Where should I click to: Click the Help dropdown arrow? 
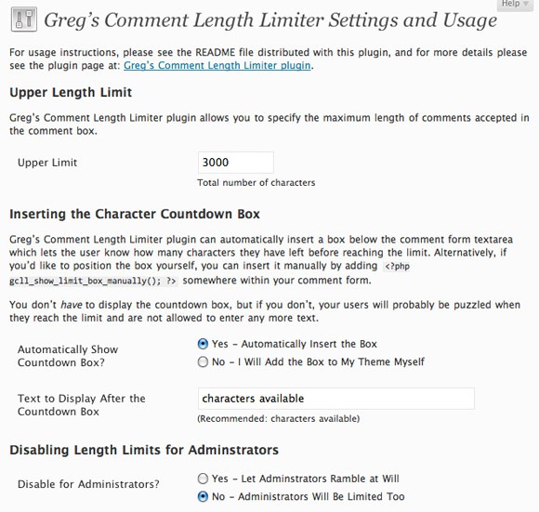pyautogui.click(x=526, y=4)
